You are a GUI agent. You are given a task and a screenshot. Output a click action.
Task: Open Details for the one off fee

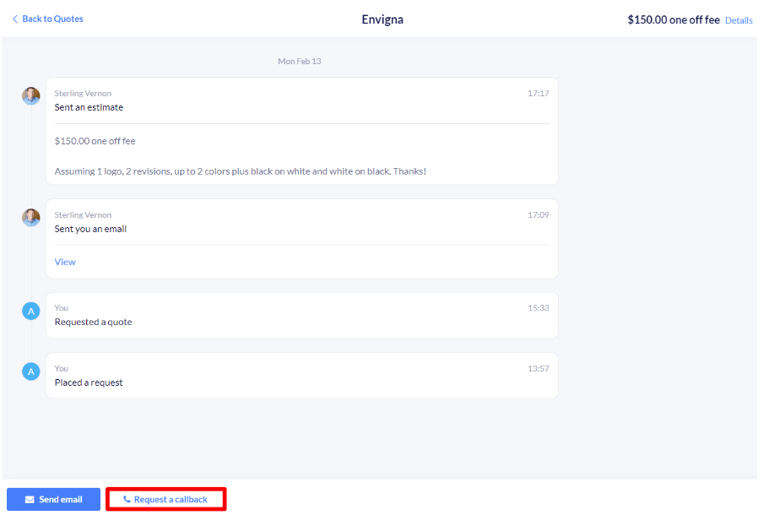pos(739,20)
